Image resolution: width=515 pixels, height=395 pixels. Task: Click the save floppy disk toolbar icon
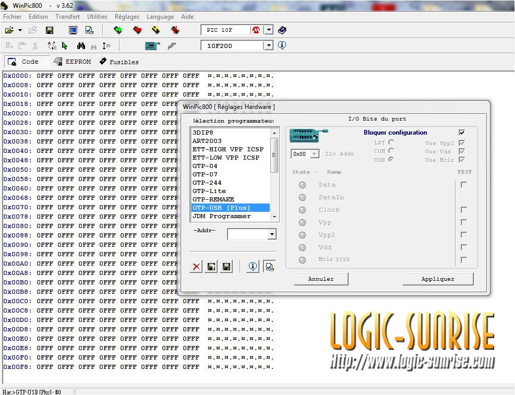click(50, 30)
